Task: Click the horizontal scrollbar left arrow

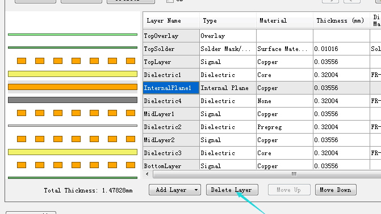Action: pyautogui.click(x=147, y=174)
